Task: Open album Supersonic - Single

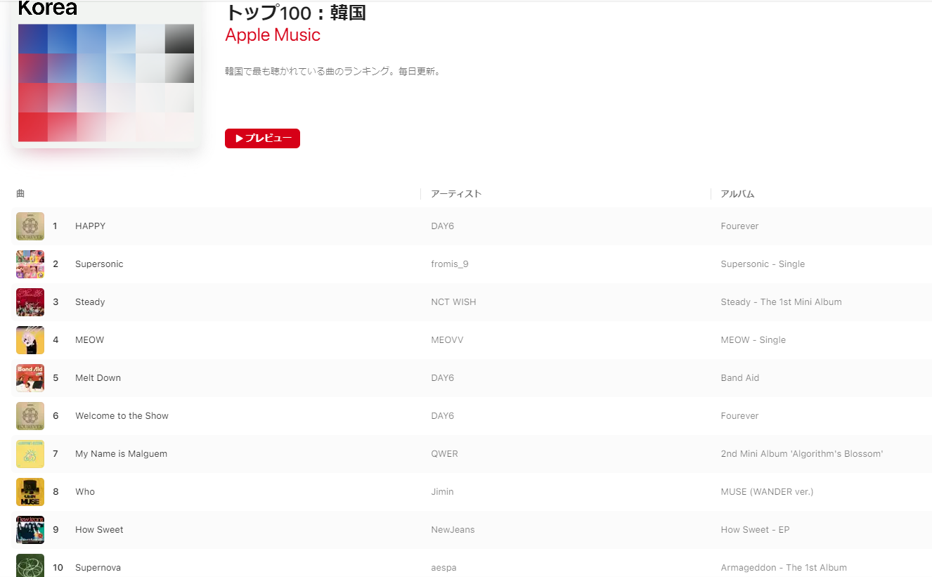Action: click(x=763, y=264)
